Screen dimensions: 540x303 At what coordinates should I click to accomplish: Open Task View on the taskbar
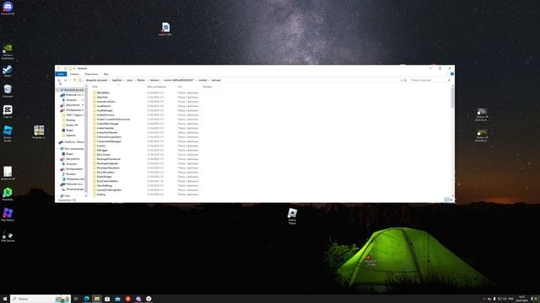(x=76, y=299)
